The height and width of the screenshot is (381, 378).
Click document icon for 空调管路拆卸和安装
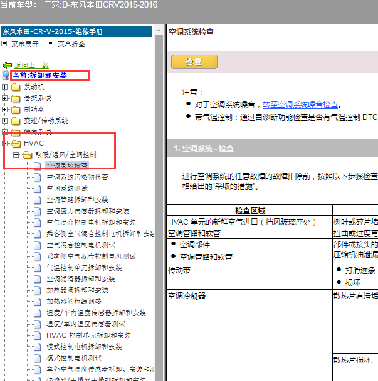coord(38,200)
